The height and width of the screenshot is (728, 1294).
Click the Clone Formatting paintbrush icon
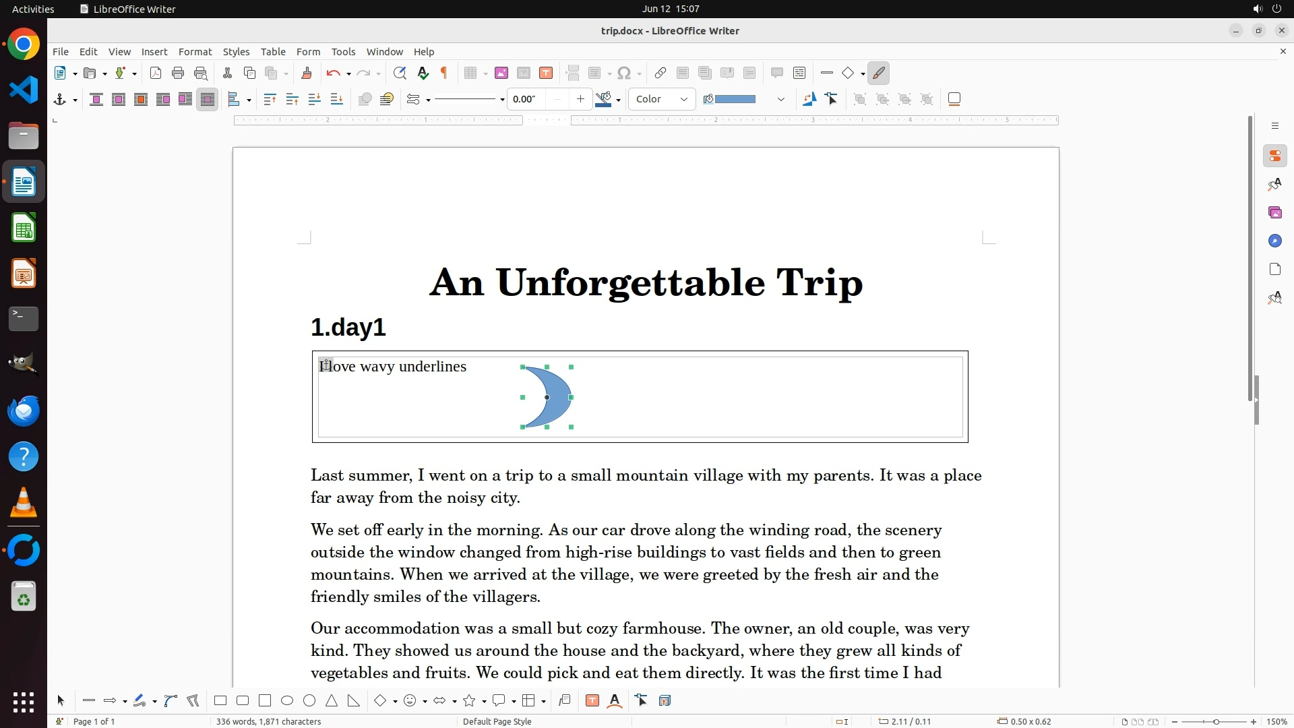tap(306, 73)
